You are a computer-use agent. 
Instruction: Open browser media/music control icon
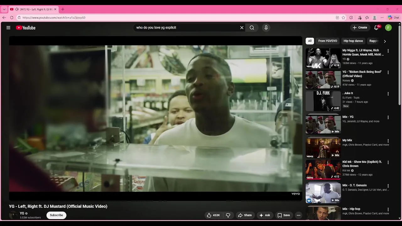(359, 18)
